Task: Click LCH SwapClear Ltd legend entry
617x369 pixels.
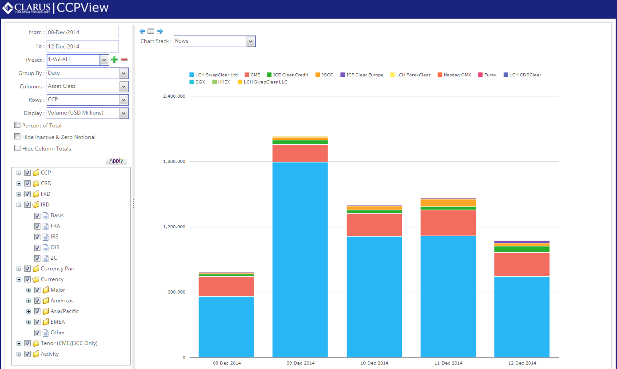Action: [214, 75]
